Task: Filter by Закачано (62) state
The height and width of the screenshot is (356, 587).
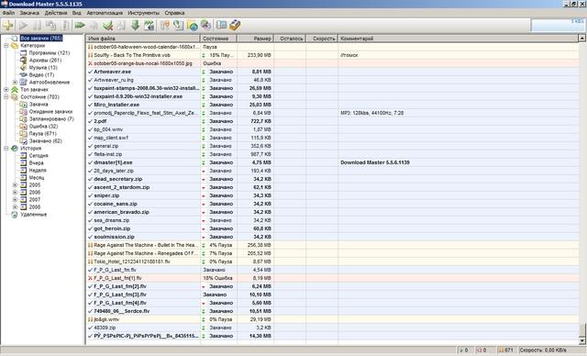Action: (46, 140)
